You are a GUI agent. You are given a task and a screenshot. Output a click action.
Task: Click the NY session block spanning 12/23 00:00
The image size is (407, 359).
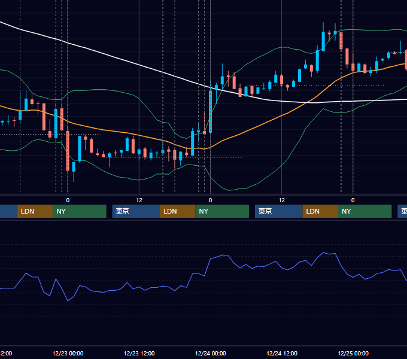pyautogui.click(x=80, y=211)
